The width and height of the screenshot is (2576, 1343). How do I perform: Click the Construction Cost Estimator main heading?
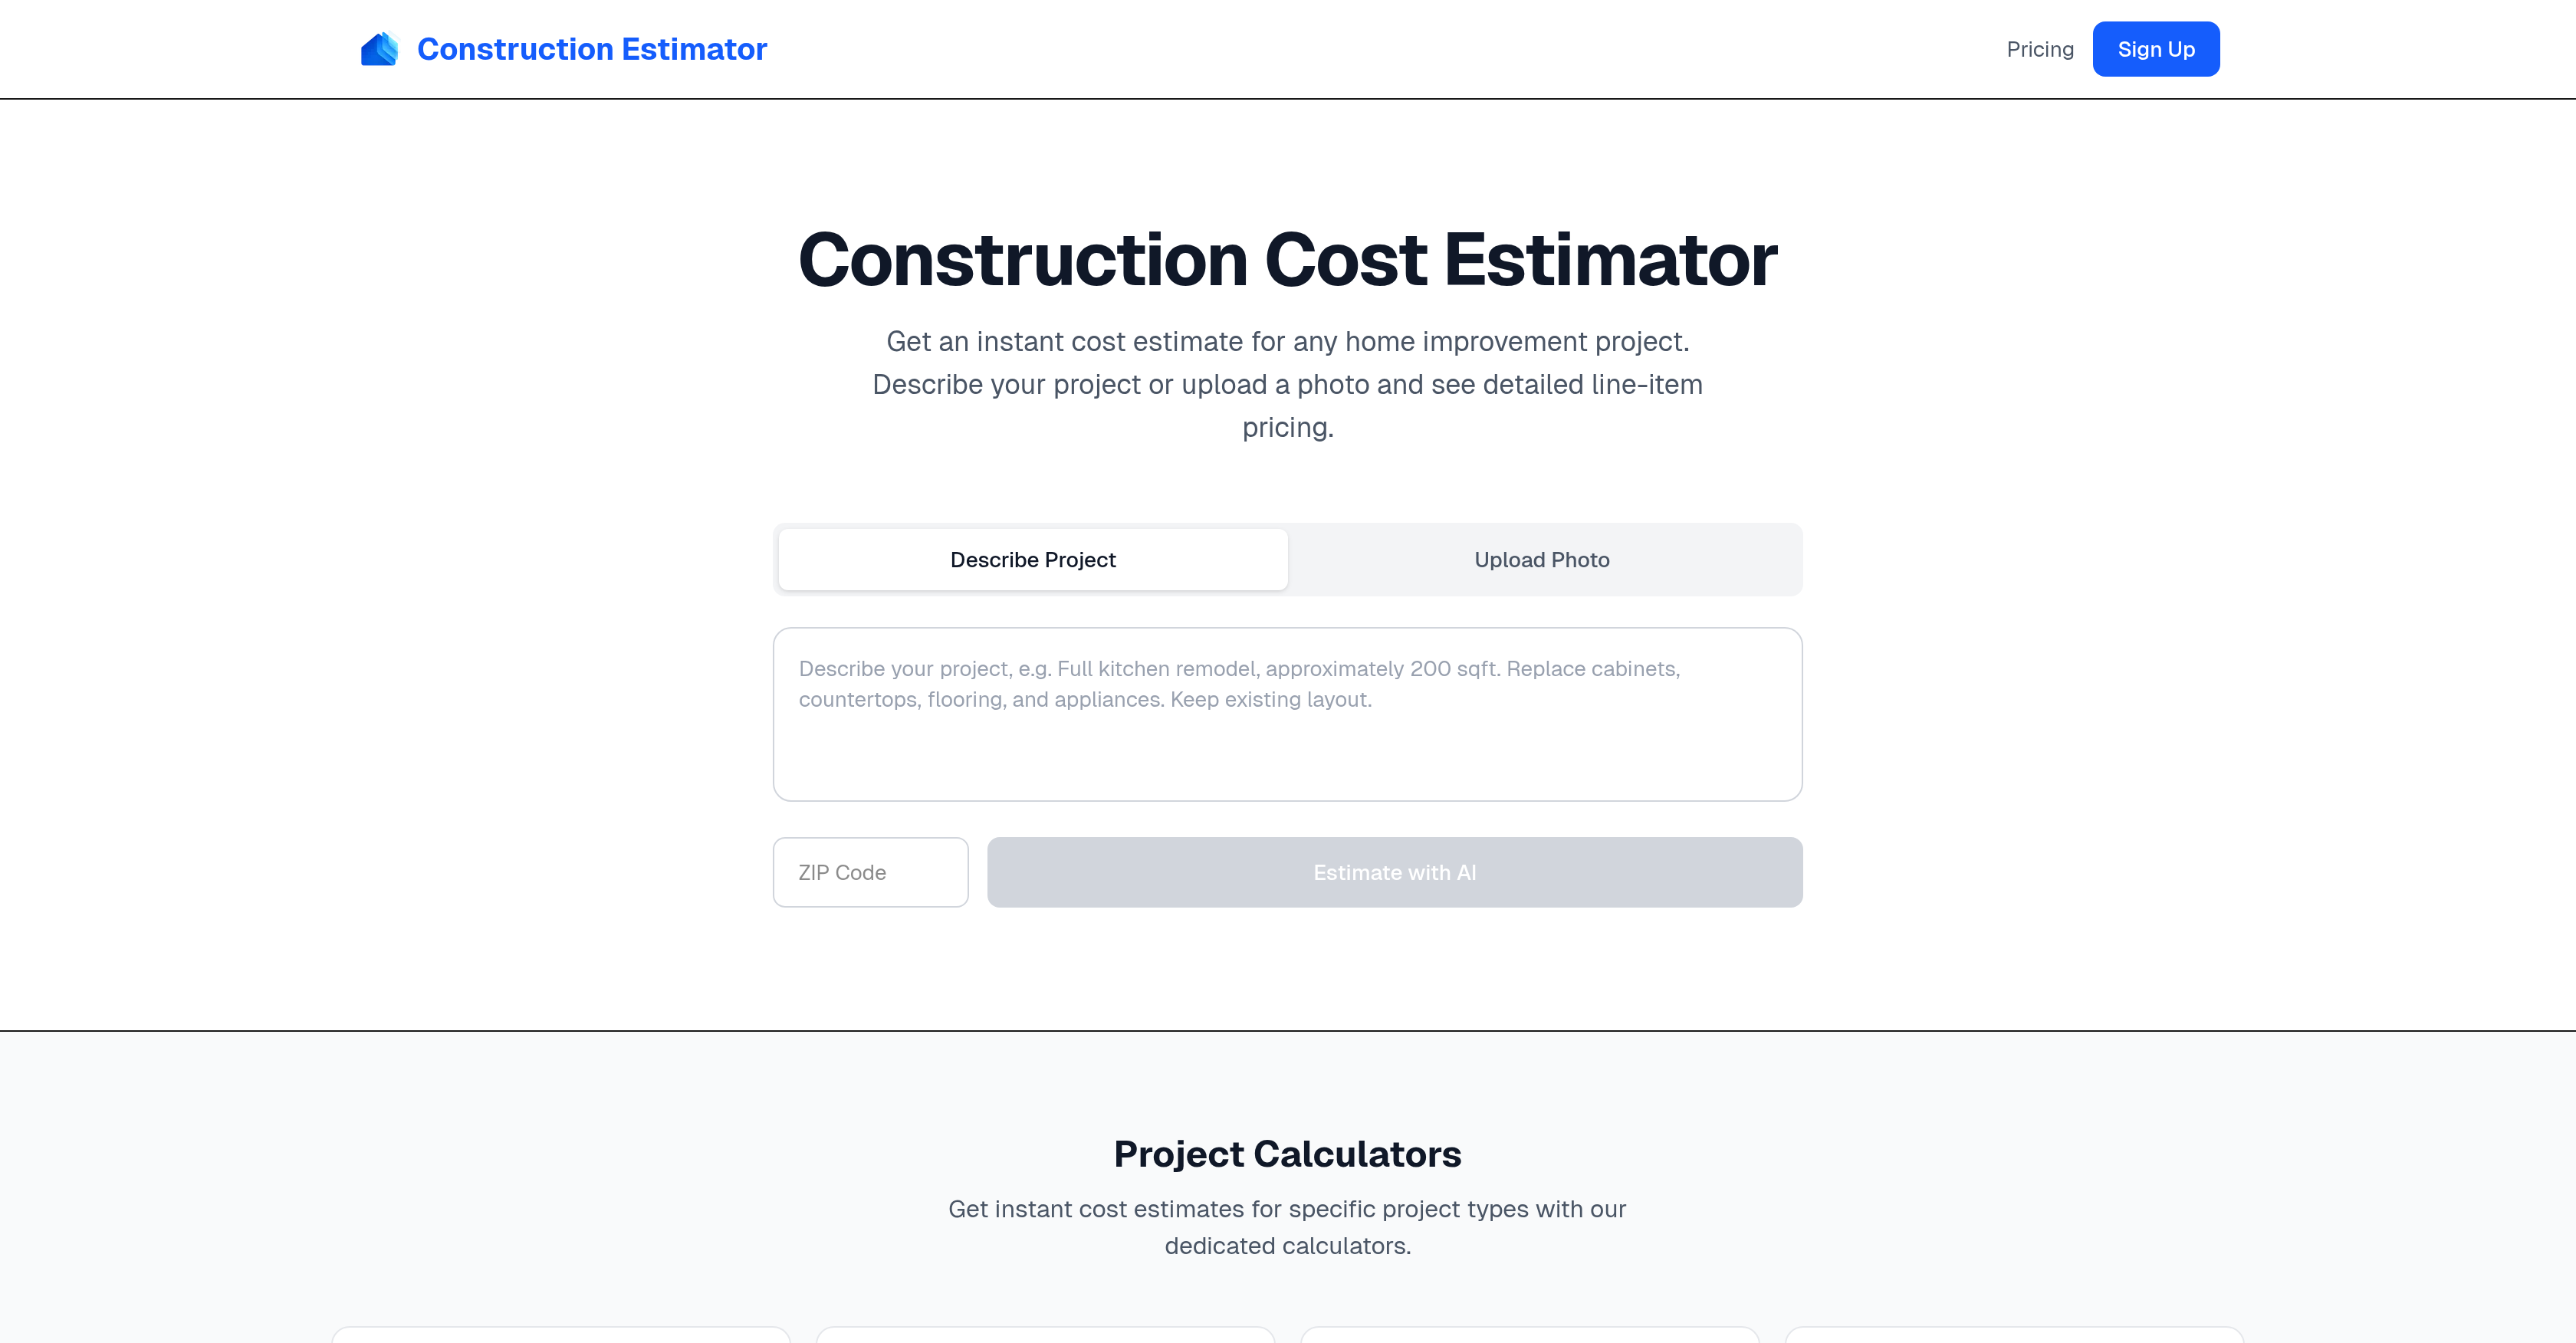click(x=1287, y=260)
